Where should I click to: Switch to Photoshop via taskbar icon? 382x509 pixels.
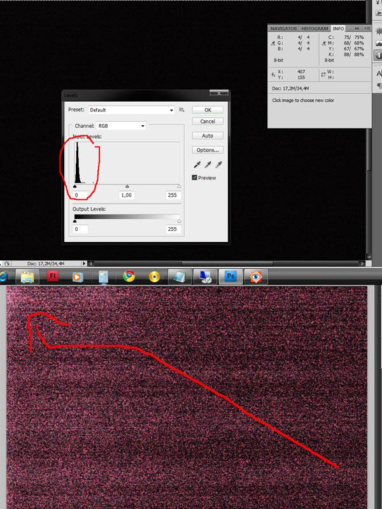click(230, 277)
